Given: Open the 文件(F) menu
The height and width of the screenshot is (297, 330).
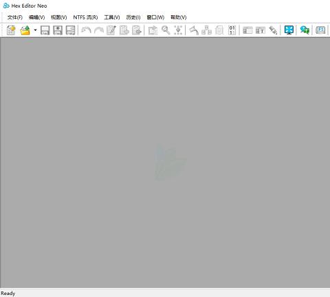Looking at the screenshot, I should (x=15, y=17).
